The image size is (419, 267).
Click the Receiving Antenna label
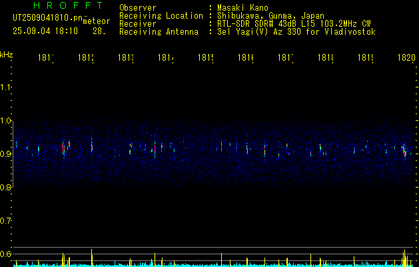(159, 32)
